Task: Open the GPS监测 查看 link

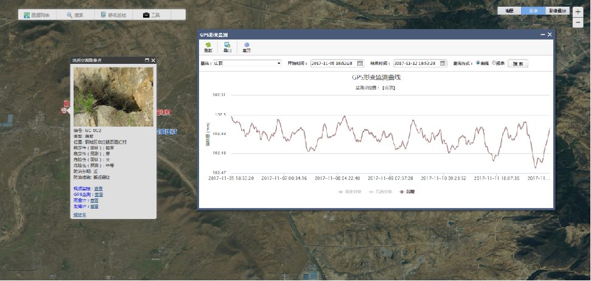Action: [x=99, y=195]
